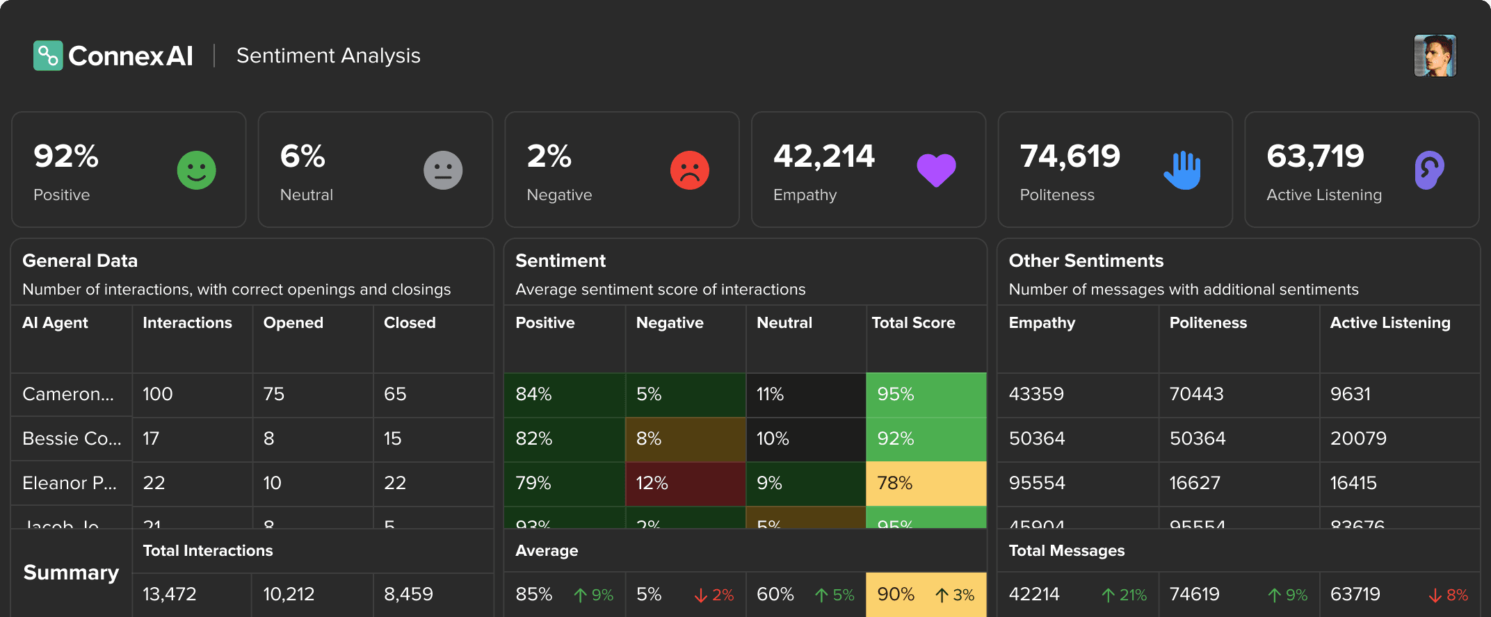Click the 95% Total Score cell for Cameron
This screenshot has height=617, width=1491.
[926, 395]
